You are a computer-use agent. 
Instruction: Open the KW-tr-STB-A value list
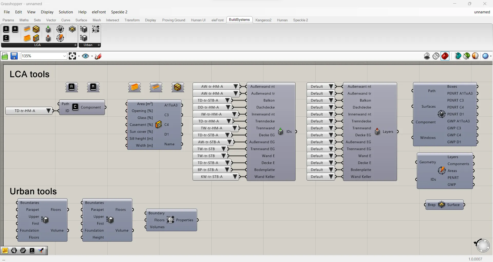click(x=235, y=177)
